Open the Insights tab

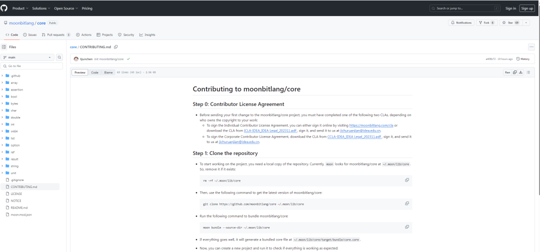[x=147, y=34]
